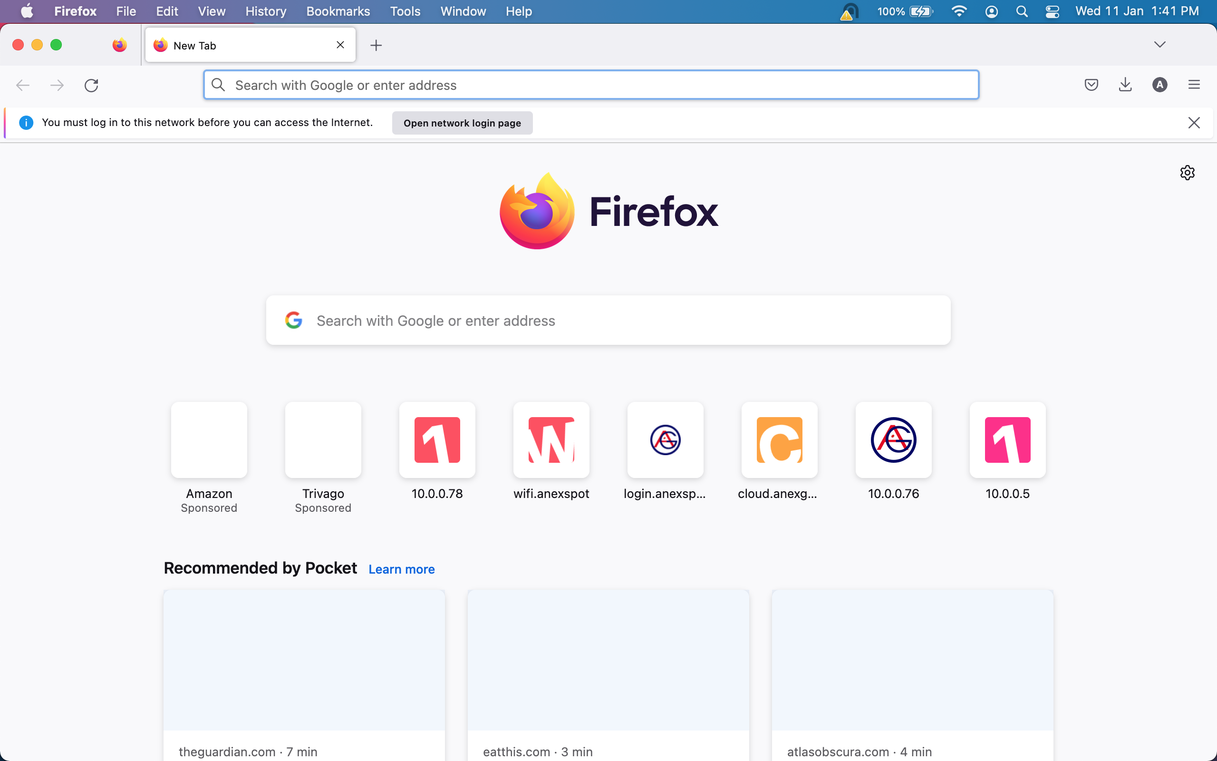Open Firefox View pinned tab icon
Image resolution: width=1217 pixels, height=761 pixels.
pos(120,45)
